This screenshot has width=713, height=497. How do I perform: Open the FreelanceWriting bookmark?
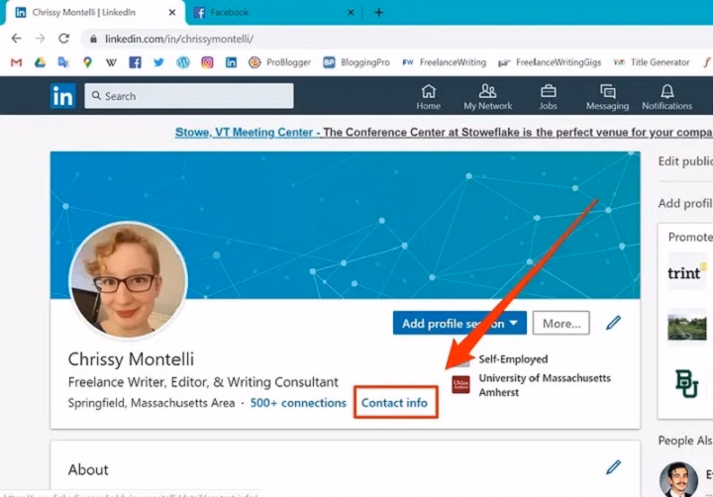445,62
